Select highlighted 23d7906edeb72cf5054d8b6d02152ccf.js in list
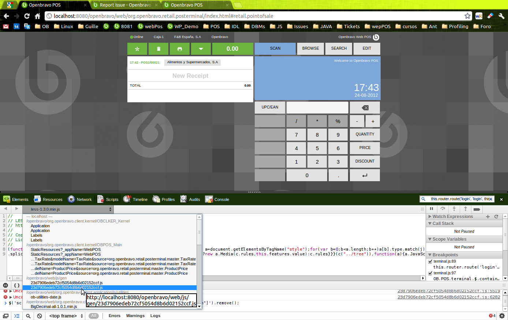508x320 pixels. point(109,288)
